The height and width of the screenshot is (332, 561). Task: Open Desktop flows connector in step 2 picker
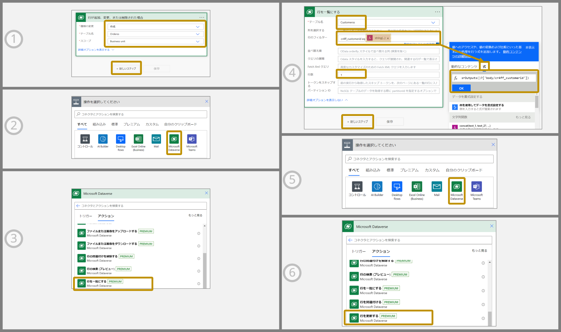point(121,139)
